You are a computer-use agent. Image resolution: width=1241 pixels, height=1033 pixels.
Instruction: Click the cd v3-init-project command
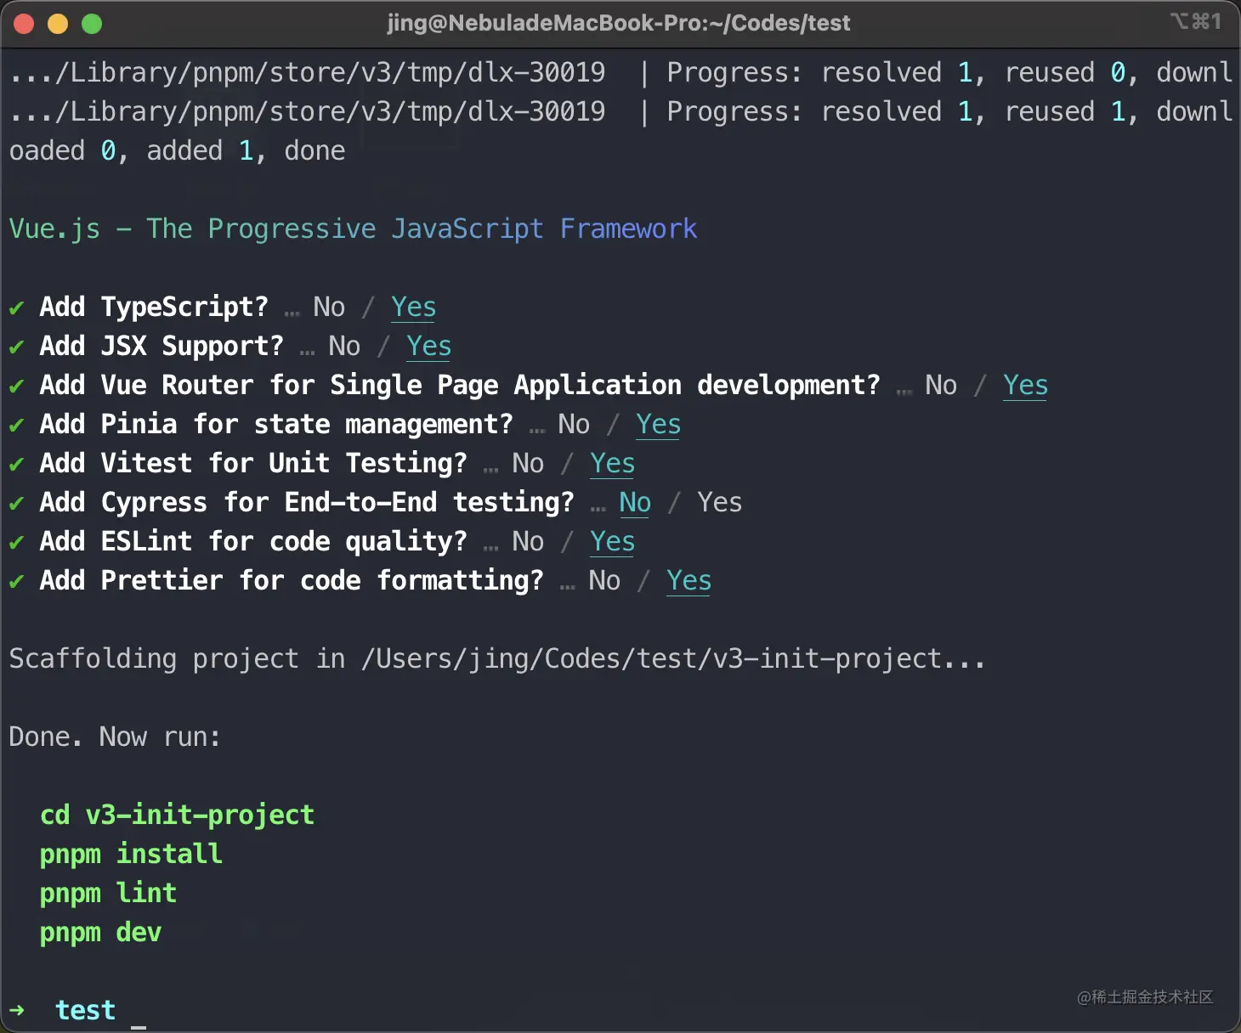pos(177,815)
